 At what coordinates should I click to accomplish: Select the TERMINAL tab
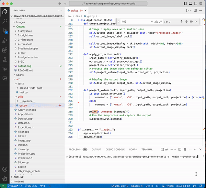(x=147, y=150)
